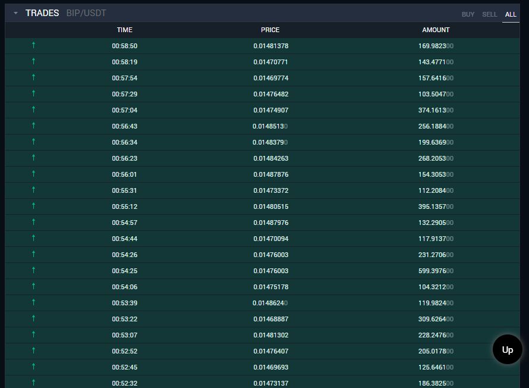Click the amount 374.161300
The image size is (529, 388).
[x=436, y=110]
